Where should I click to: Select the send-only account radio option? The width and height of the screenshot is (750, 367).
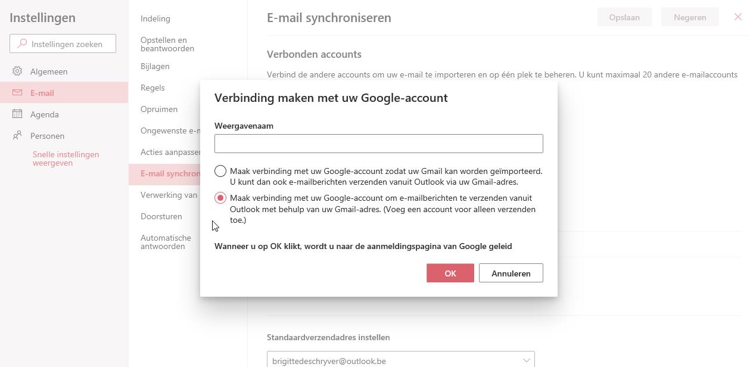coord(220,198)
